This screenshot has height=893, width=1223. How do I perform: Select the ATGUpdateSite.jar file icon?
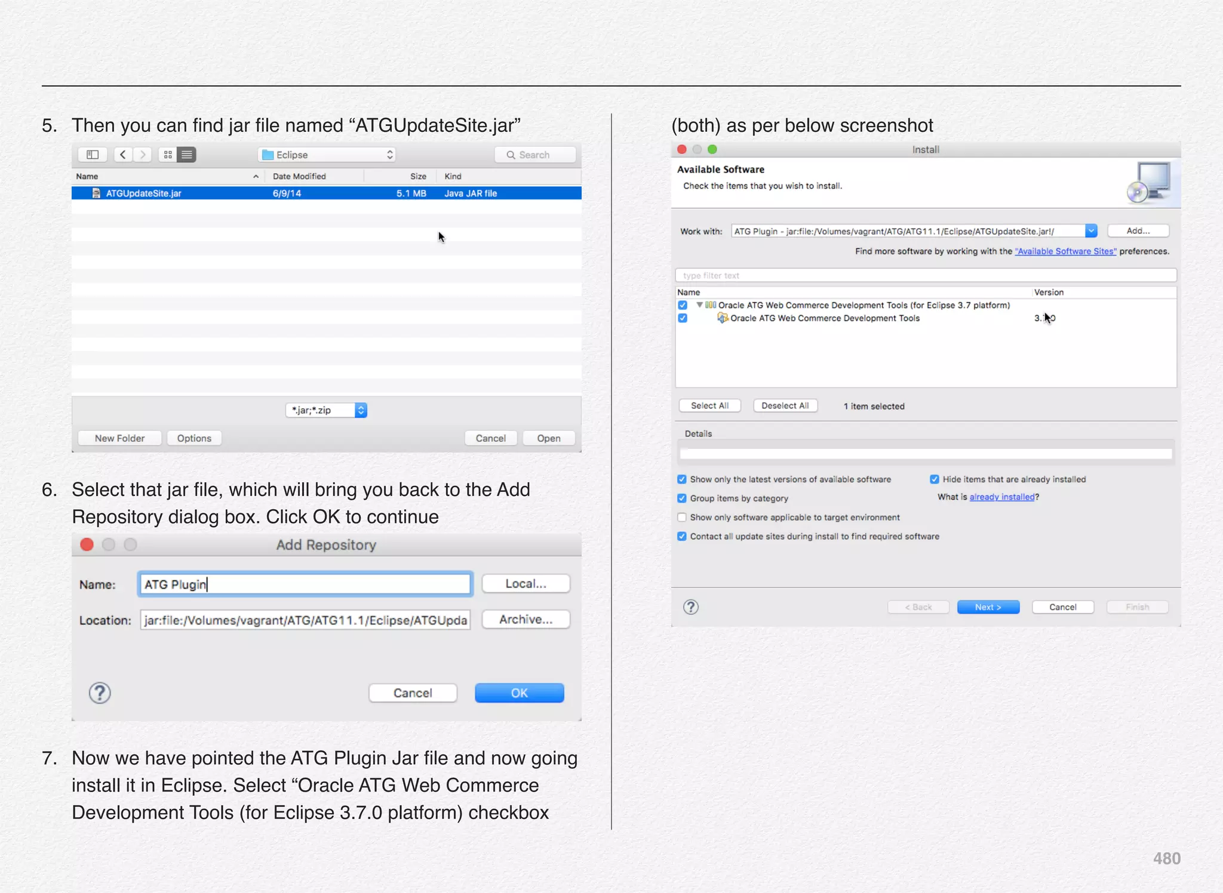(96, 193)
